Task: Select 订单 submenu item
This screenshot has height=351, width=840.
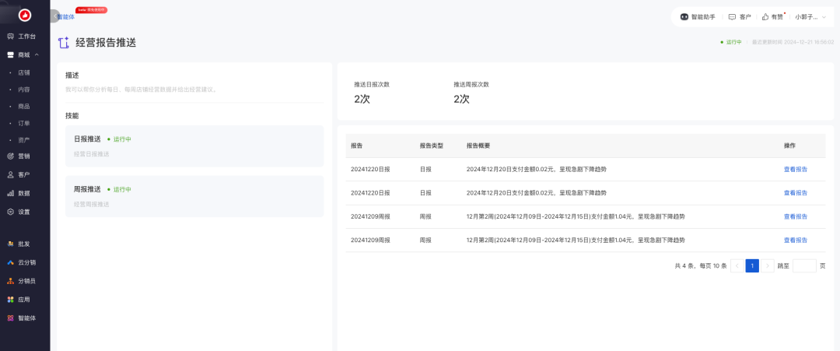Action: [24, 123]
